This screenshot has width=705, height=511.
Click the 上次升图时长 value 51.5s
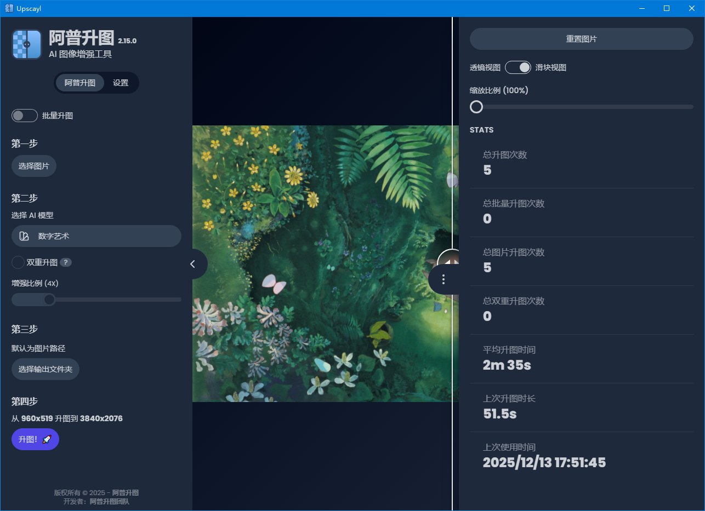[x=500, y=414]
